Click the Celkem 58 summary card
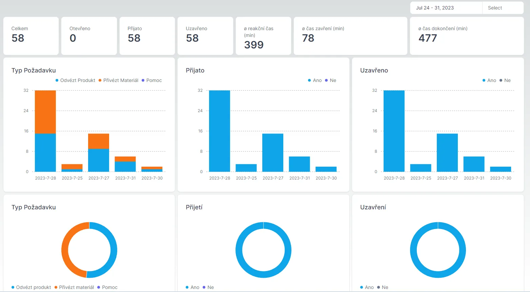This screenshot has height=292, width=530. click(31, 36)
